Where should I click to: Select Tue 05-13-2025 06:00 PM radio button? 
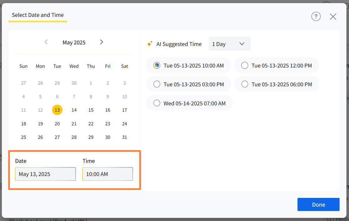(x=245, y=84)
